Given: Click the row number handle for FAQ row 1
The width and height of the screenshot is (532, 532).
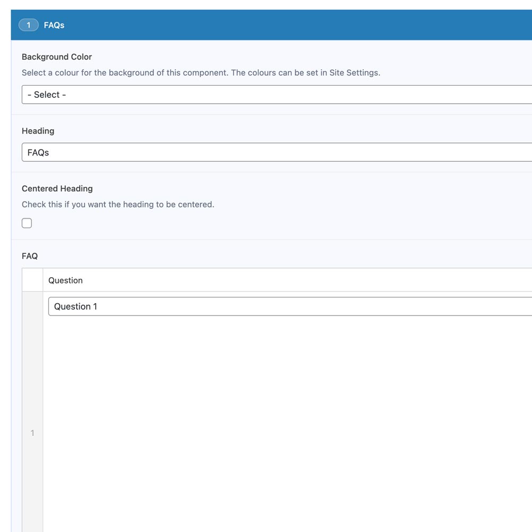Looking at the screenshot, I should (x=32, y=433).
